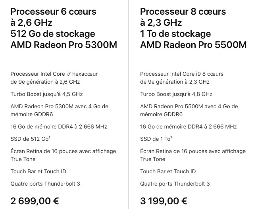Select "Turbo Boost jusqu'à 4,5 GHz" spec

point(46,94)
